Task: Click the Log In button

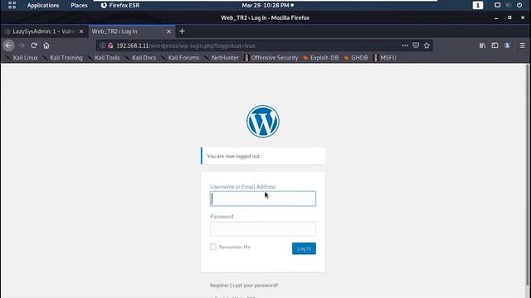Action: pos(304,248)
